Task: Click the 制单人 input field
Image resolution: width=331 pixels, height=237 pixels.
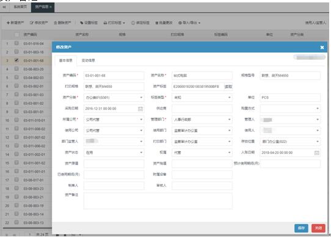Action: (x=114, y=186)
